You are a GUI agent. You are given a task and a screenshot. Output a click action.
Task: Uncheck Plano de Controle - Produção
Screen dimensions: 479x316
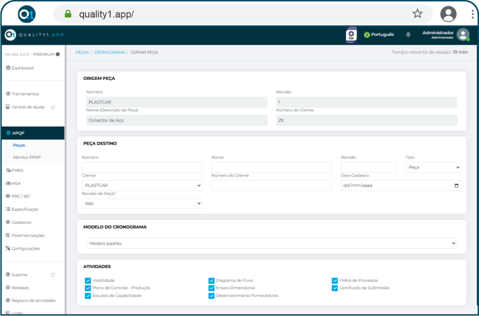click(88, 288)
